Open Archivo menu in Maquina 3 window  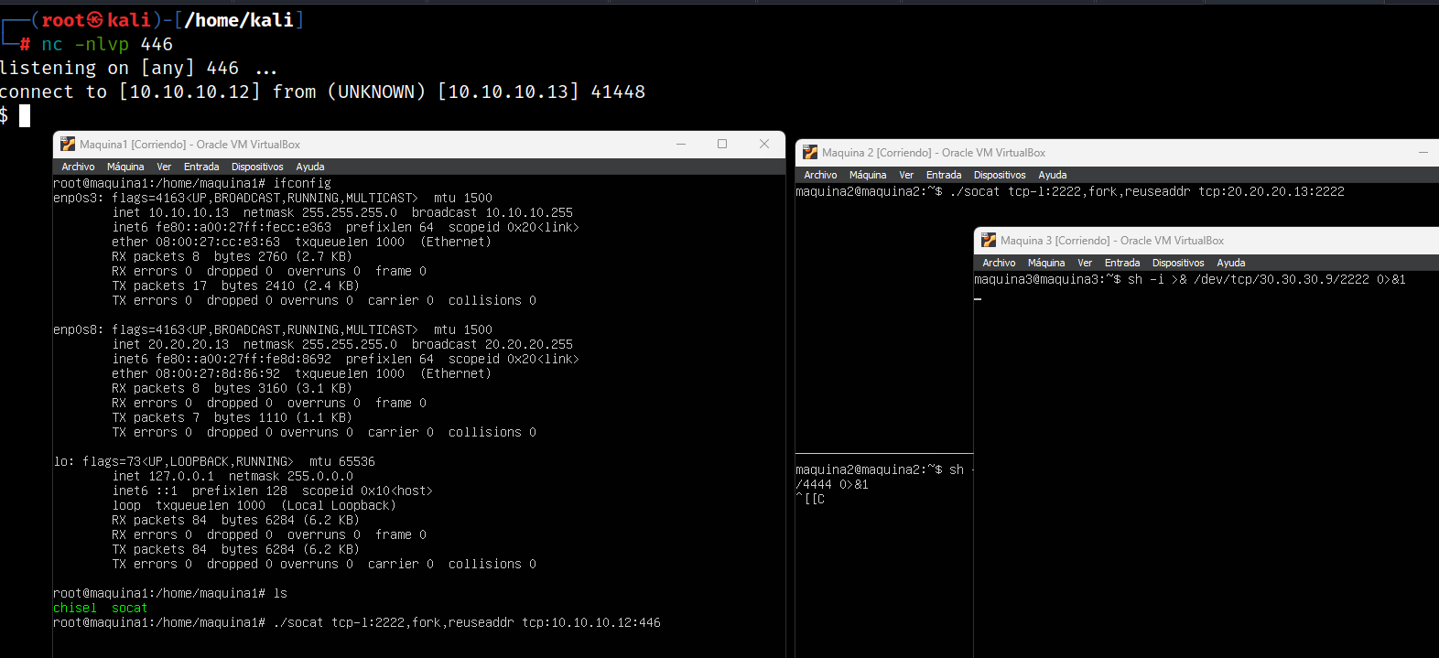[999, 263]
